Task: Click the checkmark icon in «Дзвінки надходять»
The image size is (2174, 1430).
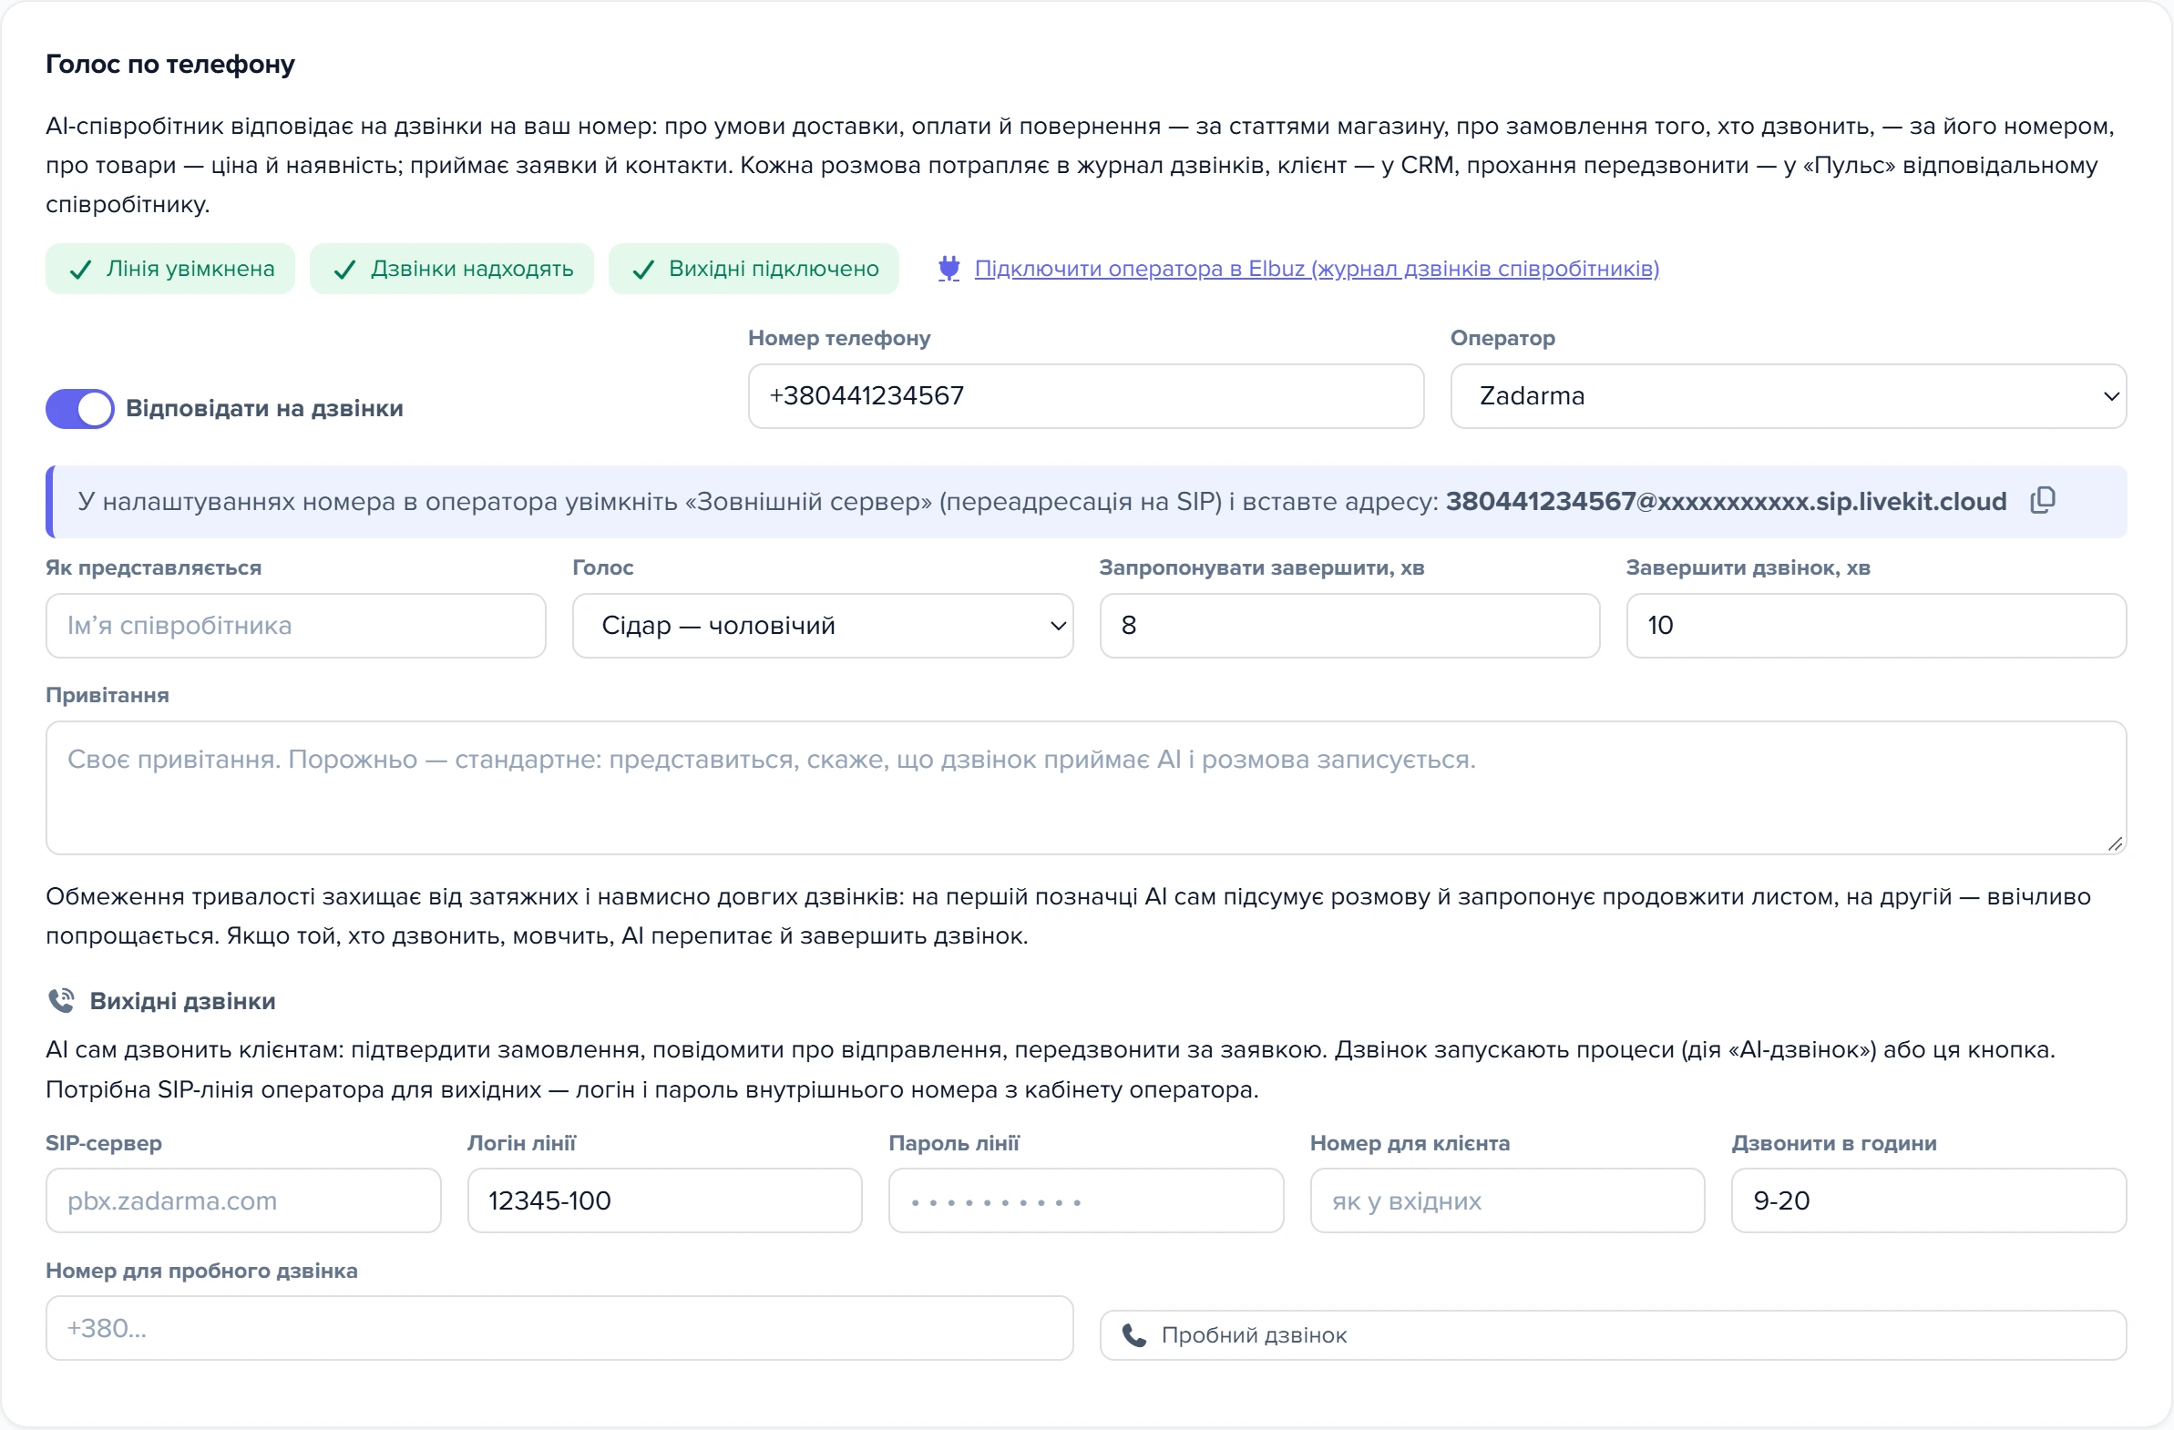Action: [344, 270]
